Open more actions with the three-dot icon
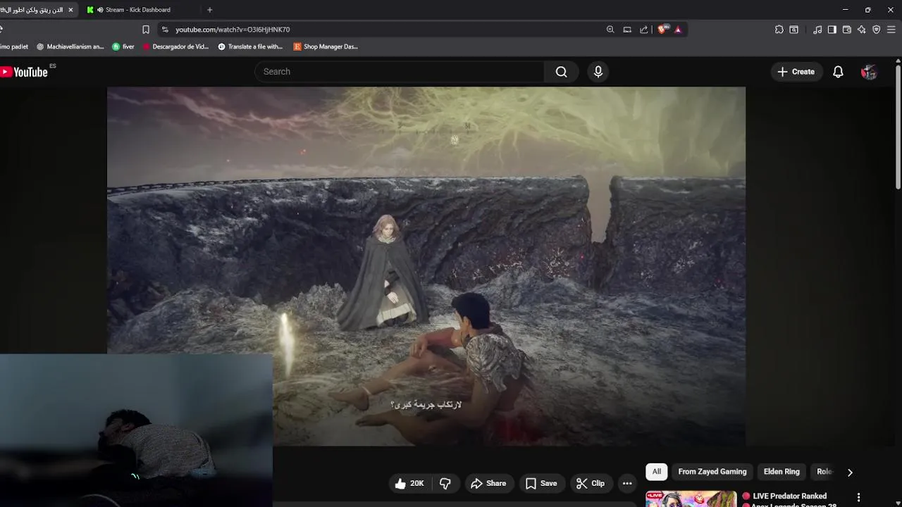 click(627, 483)
